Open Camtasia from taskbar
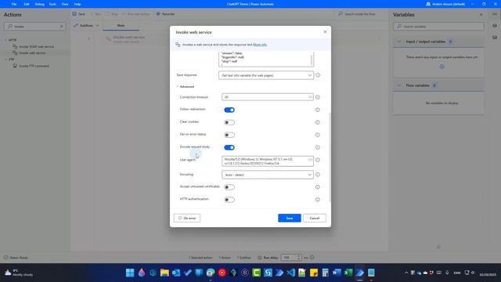Screen dimensions: 501x282 click(x=256, y=273)
